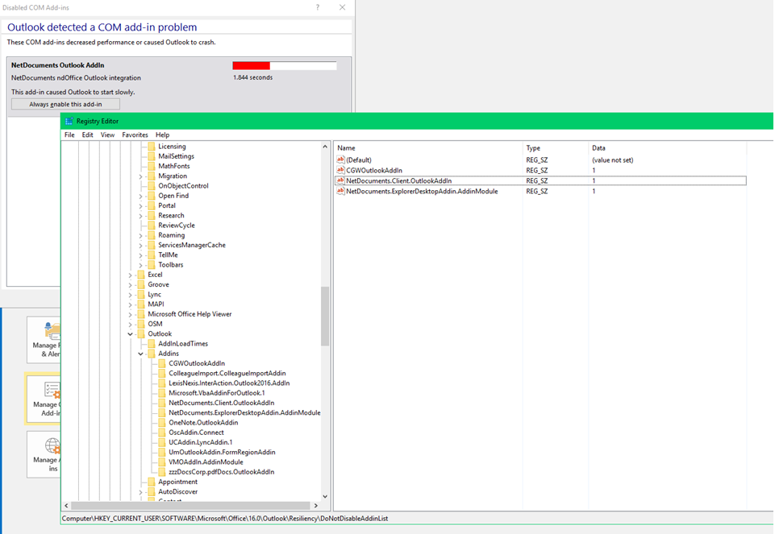The height and width of the screenshot is (534, 775).
Task: Expand the Roaming key
Action: [141, 235]
